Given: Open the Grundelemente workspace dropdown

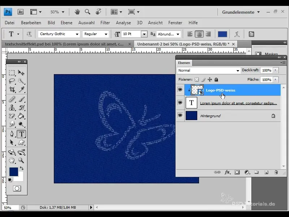Looking at the screenshot, I should point(241,12).
